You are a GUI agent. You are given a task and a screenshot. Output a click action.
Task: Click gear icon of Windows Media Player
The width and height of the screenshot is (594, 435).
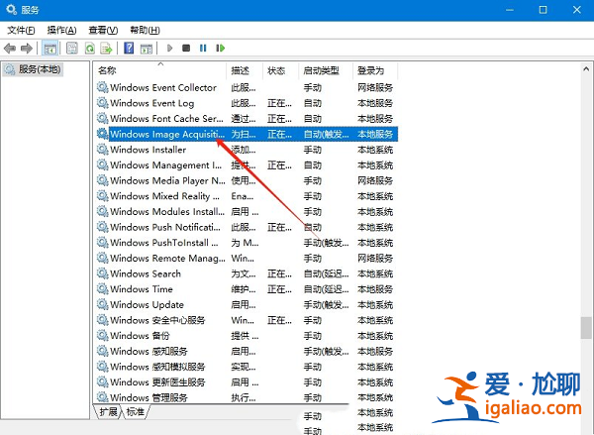102,180
